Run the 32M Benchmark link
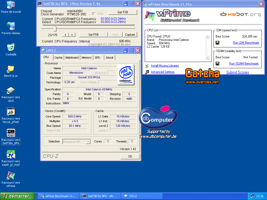This screenshot has width=267, height=200. (x=246, y=43)
